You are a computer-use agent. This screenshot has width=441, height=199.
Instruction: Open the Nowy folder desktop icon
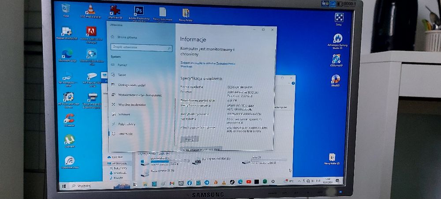[186, 15]
